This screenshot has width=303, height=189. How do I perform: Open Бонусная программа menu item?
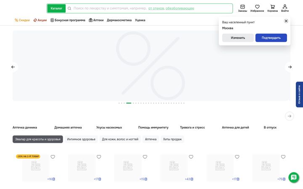(x=68, y=20)
